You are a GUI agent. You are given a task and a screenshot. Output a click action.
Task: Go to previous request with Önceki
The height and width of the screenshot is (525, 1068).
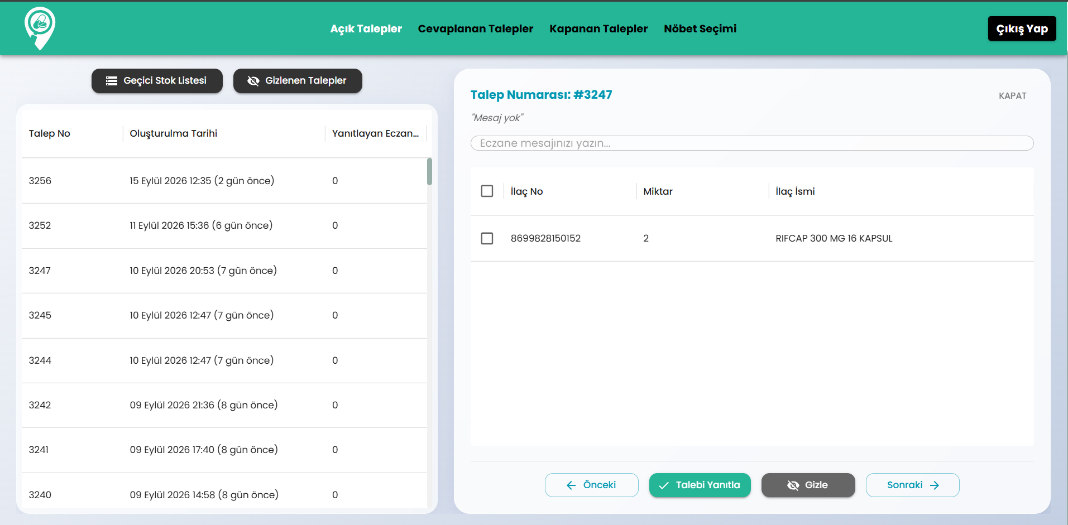[x=591, y=485]
